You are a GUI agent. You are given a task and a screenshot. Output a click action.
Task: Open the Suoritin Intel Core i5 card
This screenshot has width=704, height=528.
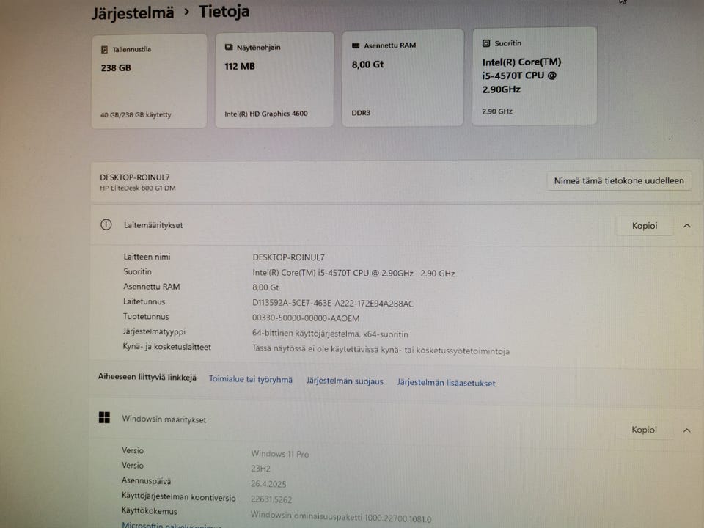coord(535,76)
